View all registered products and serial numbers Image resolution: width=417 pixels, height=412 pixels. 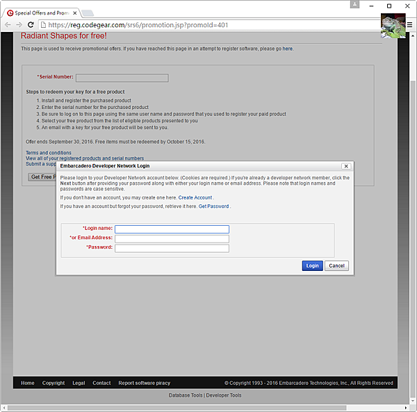coord(85,158)
